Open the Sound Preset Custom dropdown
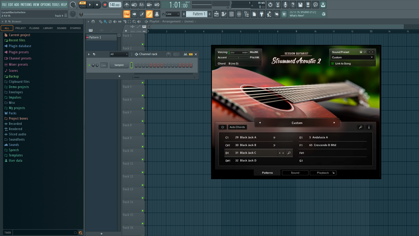Viewport: 419px width, 236px height. coord(352,57)
